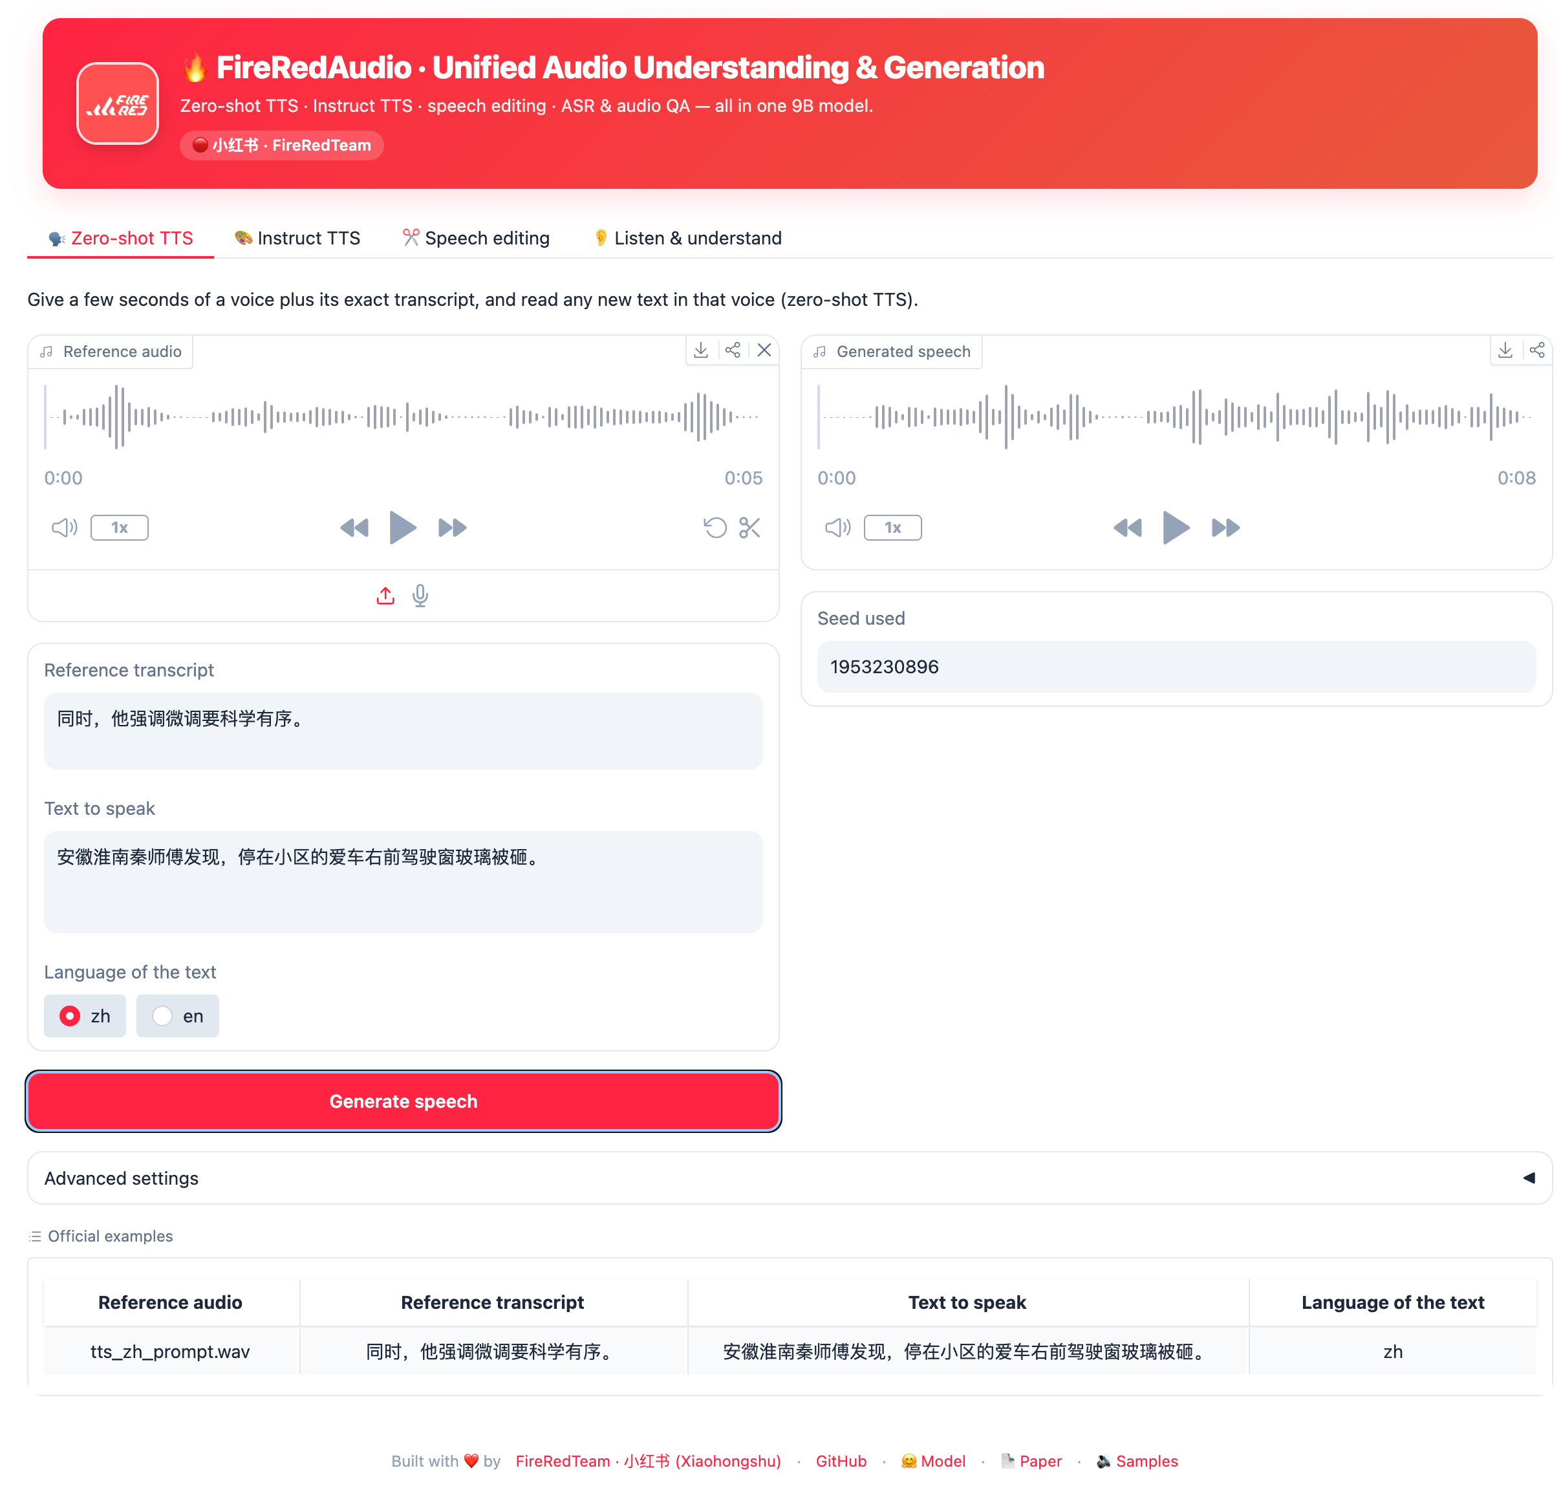Open the Samples footer link
This screenshot has height=1499, width=1561.
pyautogui.click(x=1137, y=1461)
